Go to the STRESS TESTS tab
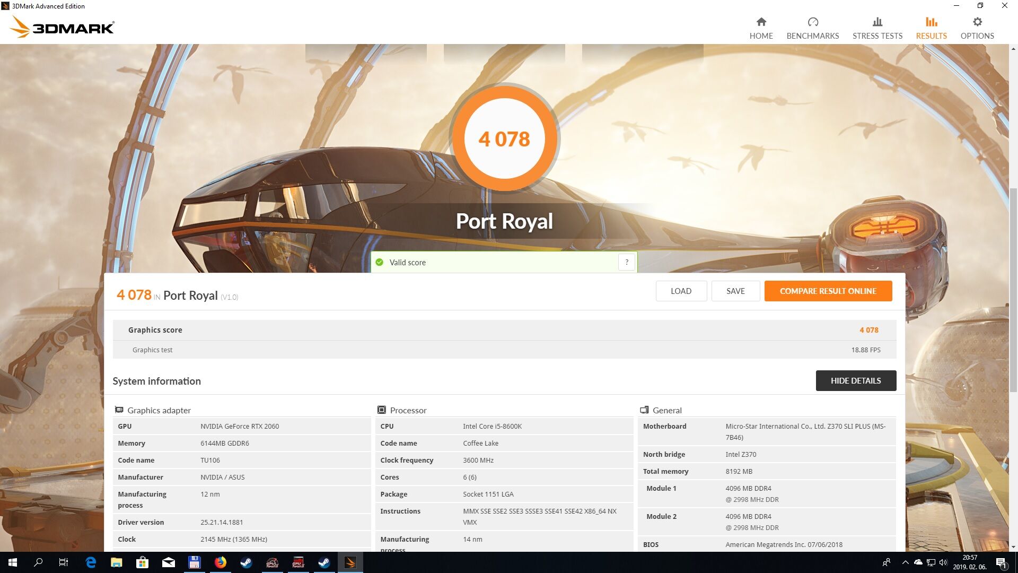Viewport: 1018px width, 573px height. tap(877, 28)
